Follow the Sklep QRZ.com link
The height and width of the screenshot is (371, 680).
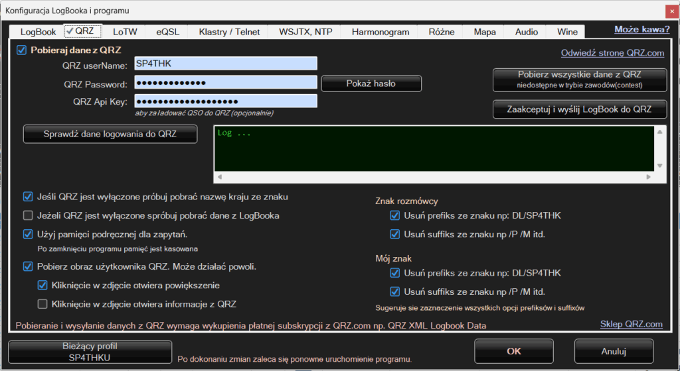click(x=631, y=324)
